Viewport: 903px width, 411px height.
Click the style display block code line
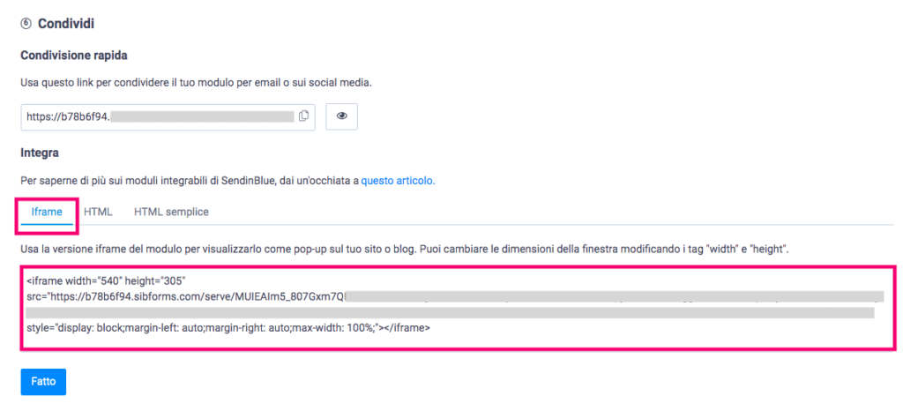click(x=228, y=329)
